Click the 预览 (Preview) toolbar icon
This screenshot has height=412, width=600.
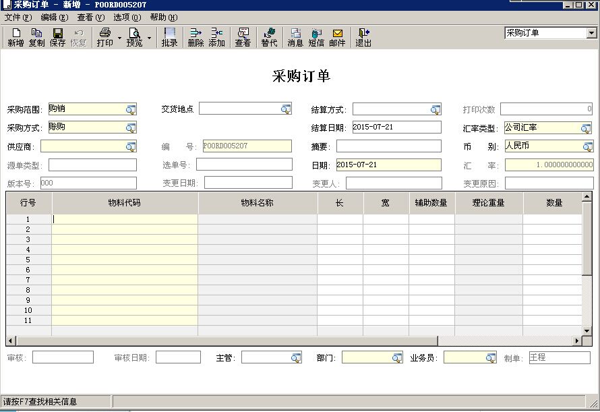tap(135, 38)
